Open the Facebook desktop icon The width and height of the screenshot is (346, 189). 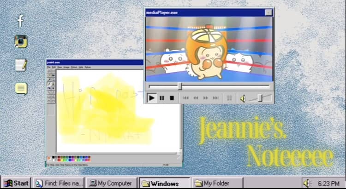(20, 20)
